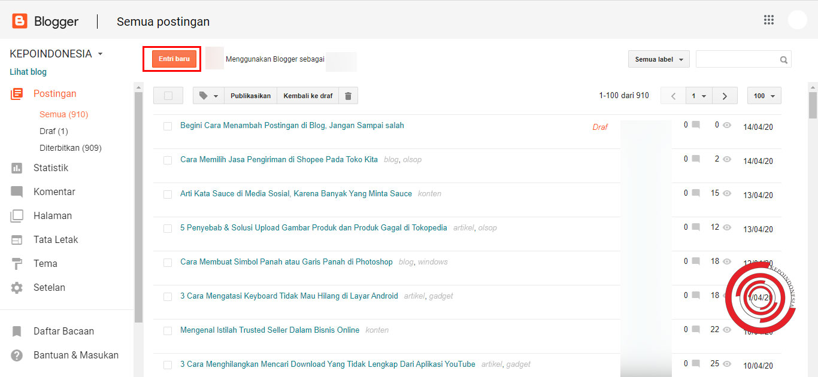Open 'Lihat blog' link
The height and width of the screenshot is (377, 818).
tap(28, 71)
